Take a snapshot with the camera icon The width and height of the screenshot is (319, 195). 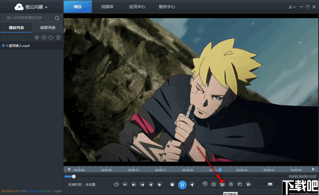(213, 185)
